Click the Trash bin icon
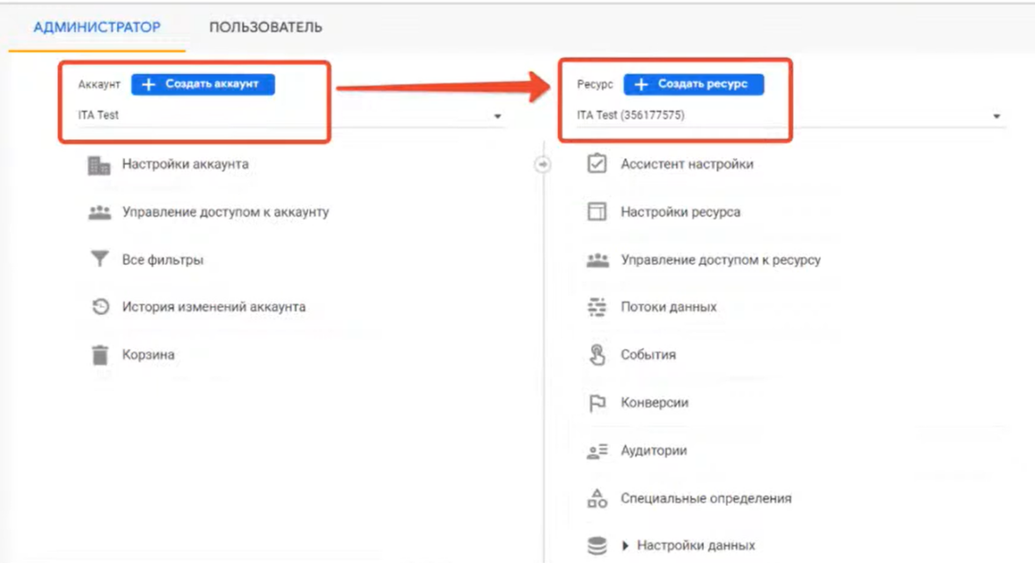 99,355
